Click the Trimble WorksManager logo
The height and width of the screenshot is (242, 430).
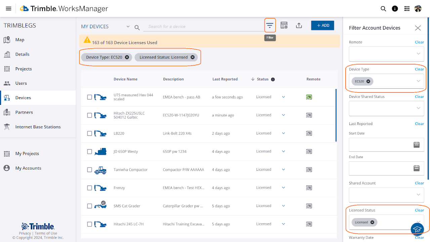point(64,9)
